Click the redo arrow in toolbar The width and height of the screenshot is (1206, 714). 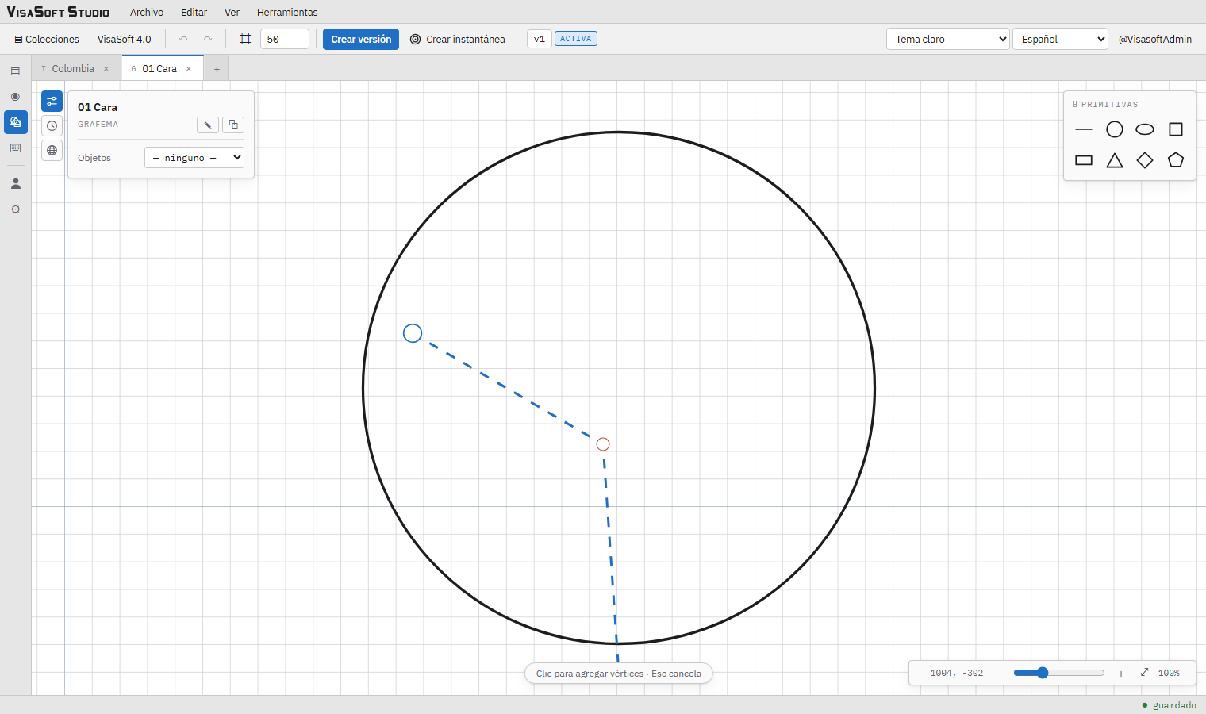click(x=208, y=39)
